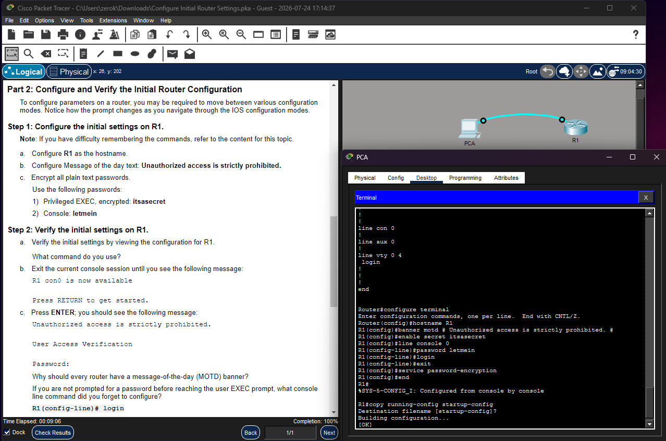Click terminal scrollbar up arrow

pos(649,213)
